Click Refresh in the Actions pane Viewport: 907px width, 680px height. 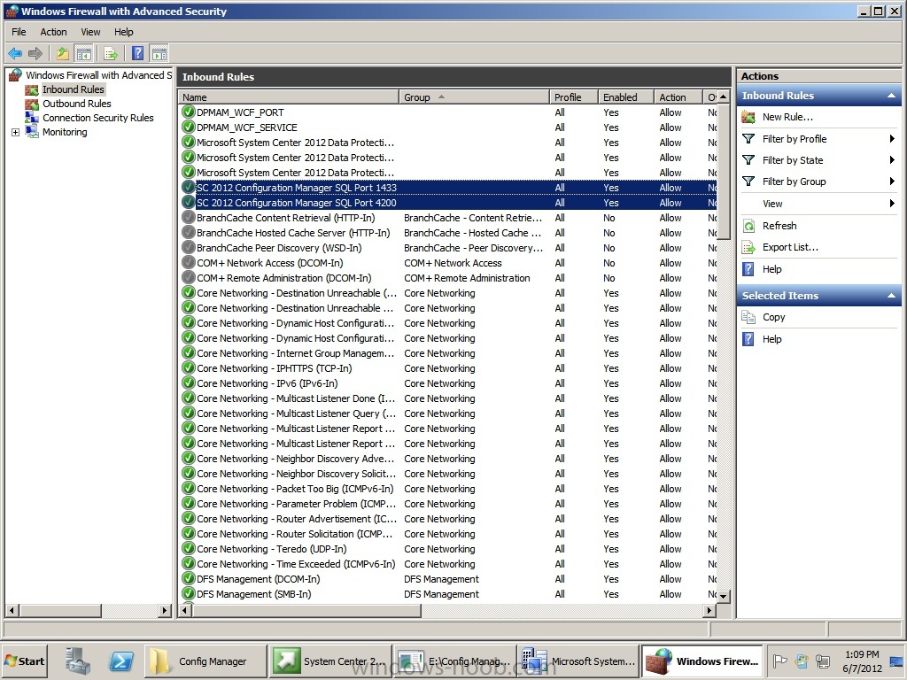click(779, 226)
